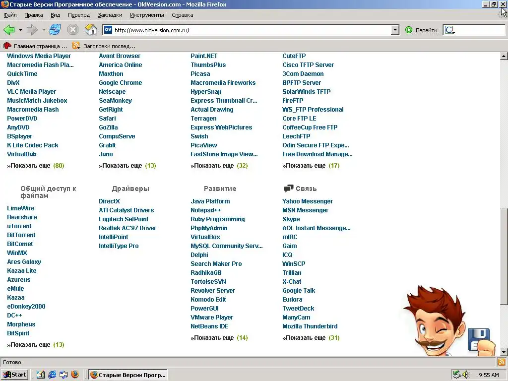Launch Internet Explorer from quick launch
This screenshot has height=381, width=508.
52,375
